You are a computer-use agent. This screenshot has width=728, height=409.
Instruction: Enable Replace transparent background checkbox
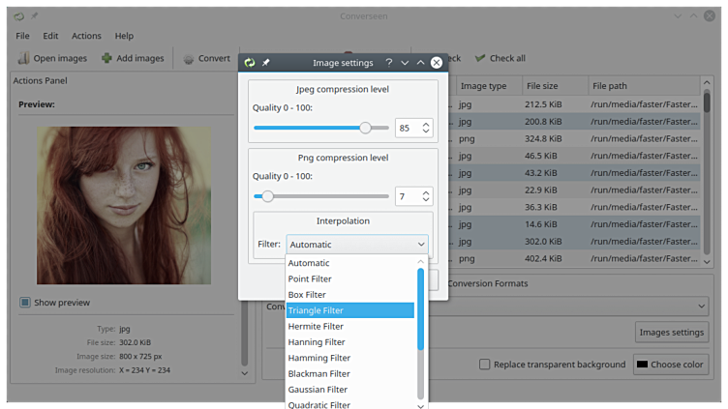coord(485,365)
